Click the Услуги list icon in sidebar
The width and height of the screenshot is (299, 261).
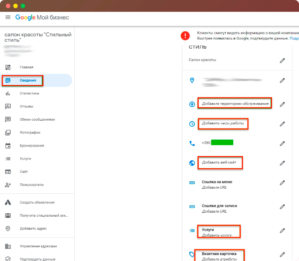[8, 159]
